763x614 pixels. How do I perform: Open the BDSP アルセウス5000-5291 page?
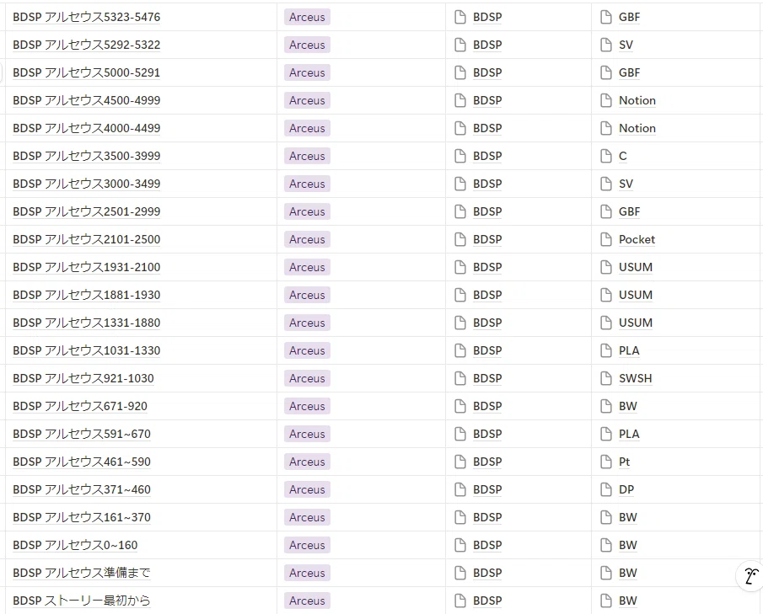tap(86, 72)
